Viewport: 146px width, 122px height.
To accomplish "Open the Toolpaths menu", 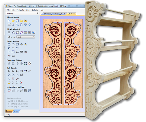I will (20, 10).
